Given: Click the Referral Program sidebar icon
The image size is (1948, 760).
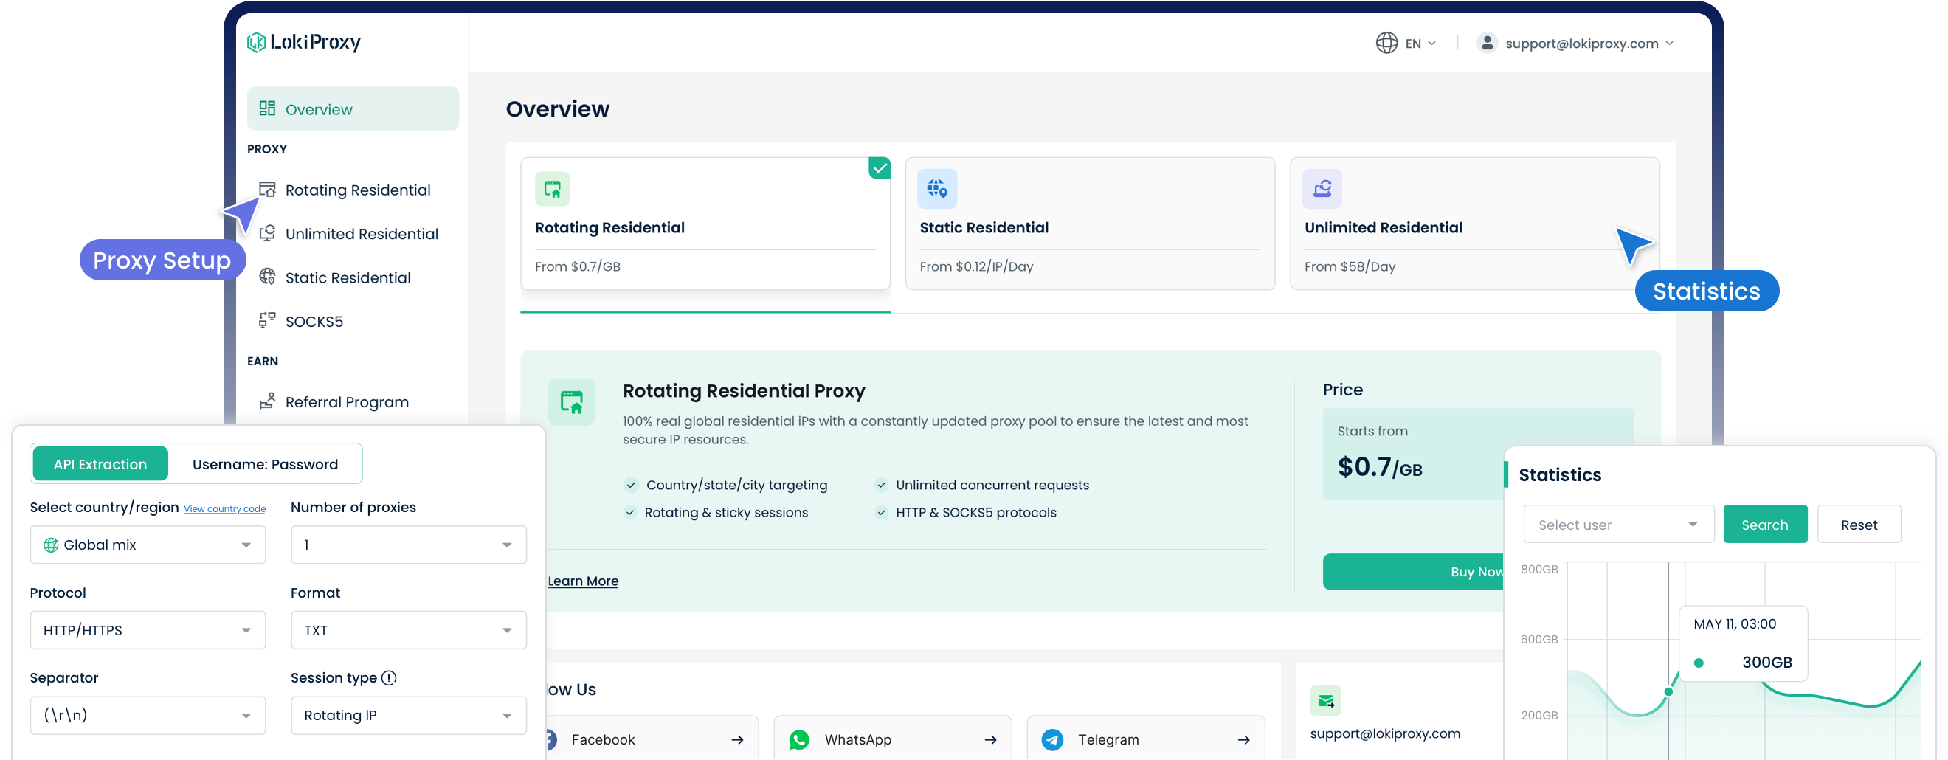Looking at the screenshot, I should [x=267, y=401].
